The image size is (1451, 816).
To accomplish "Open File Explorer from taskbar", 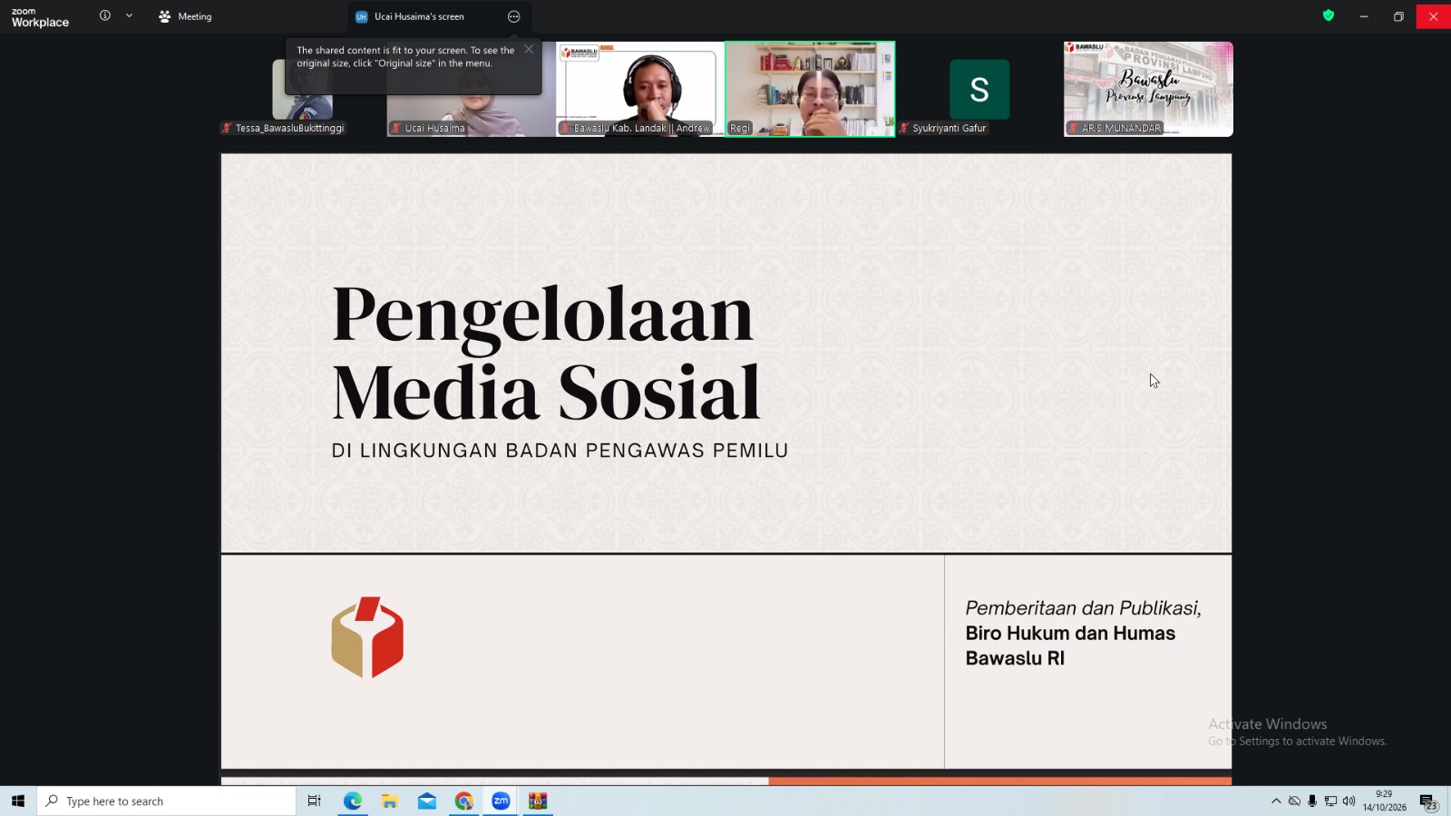I will click(390, 801).
